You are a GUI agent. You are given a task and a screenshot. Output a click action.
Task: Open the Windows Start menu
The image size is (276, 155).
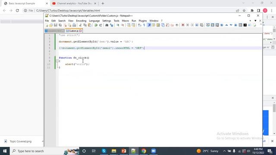[x=5, y=151]
